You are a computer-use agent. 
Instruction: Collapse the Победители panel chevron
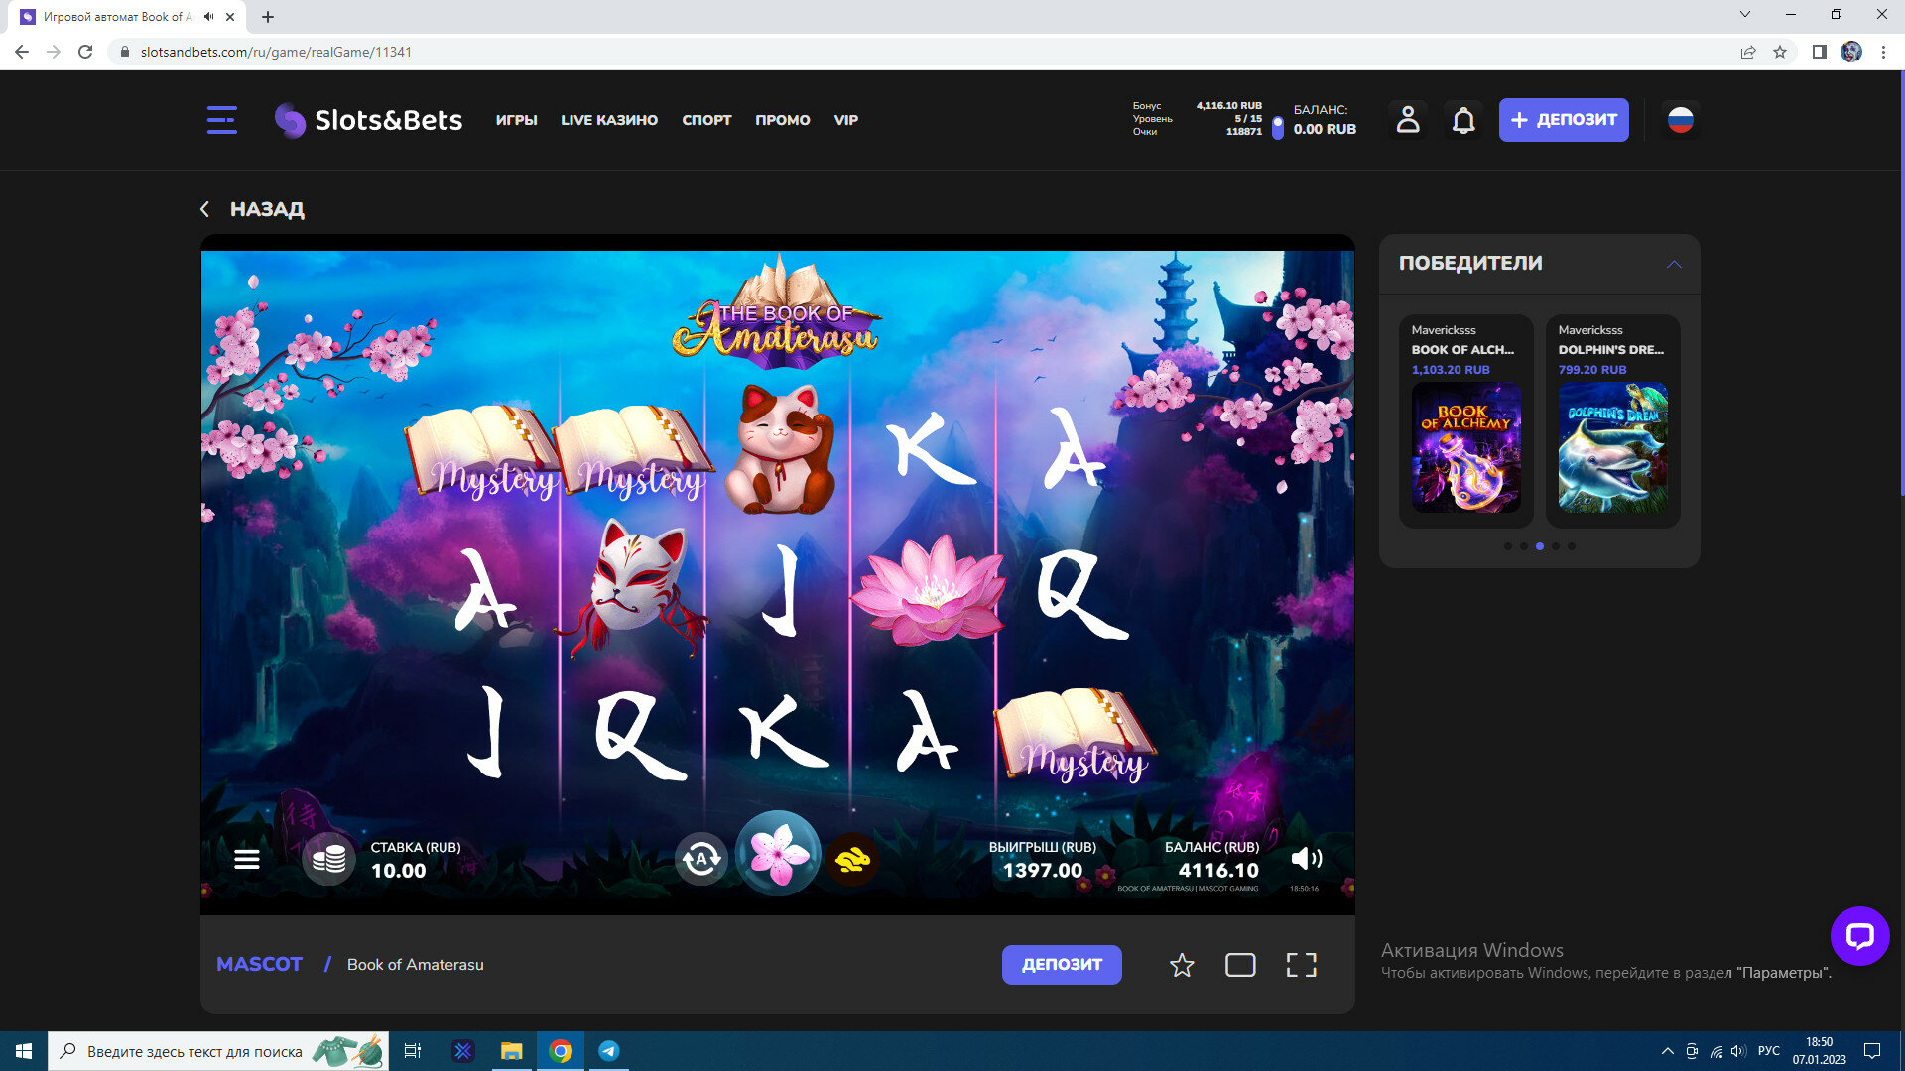[1674, 264]
